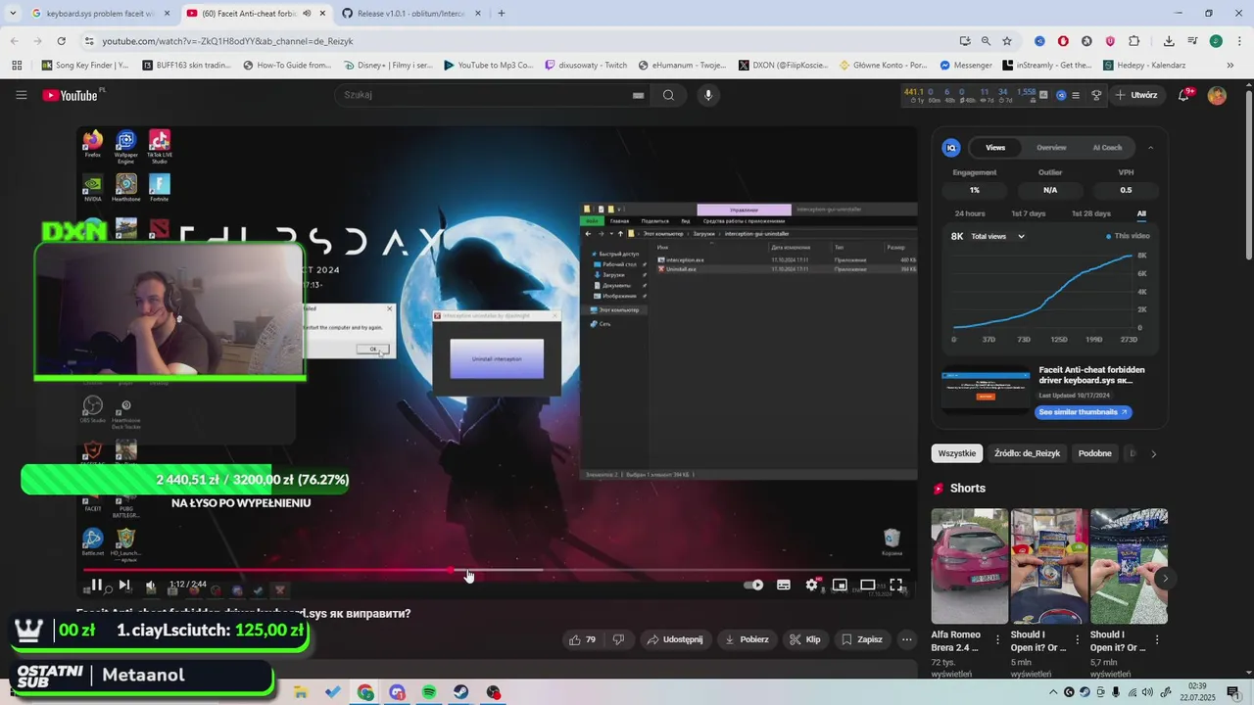Image resolution: width=1254 pixels, height=705 pixels.
Task: Switch to keyboard.sys problem faceit tab
Action: coord(101,14)
